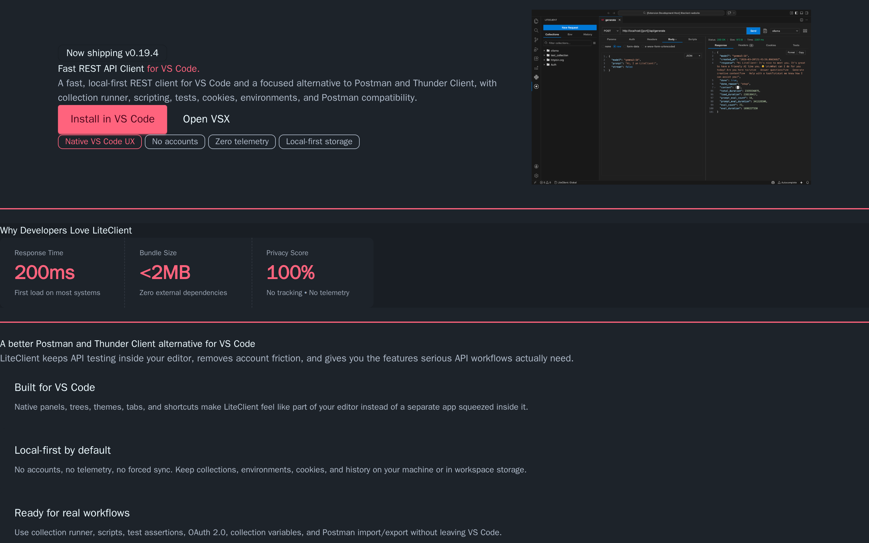
Task: Click the 'Built for VS Code' heading
Action: [55, 388]
